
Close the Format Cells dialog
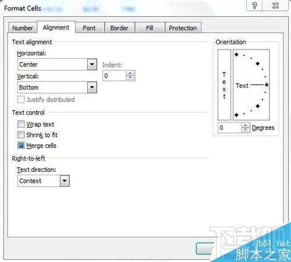(275, 5)
